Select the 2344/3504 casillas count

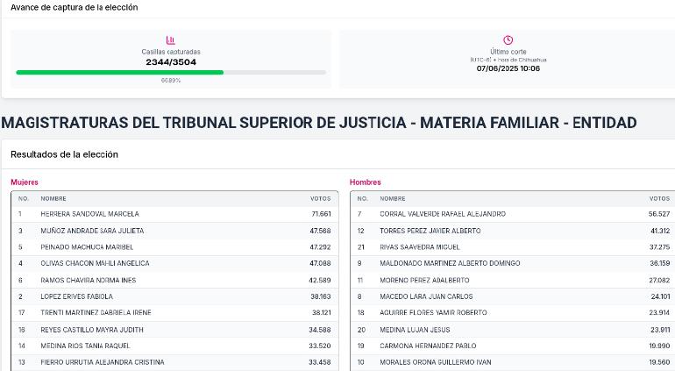[171, 62]
